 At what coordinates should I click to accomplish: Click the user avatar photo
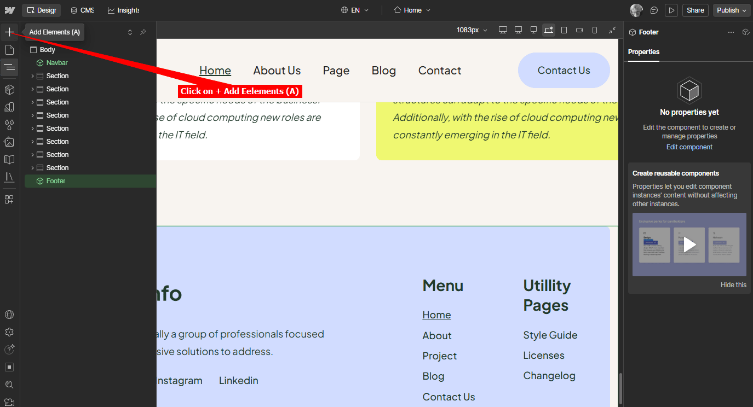[636, 10]
